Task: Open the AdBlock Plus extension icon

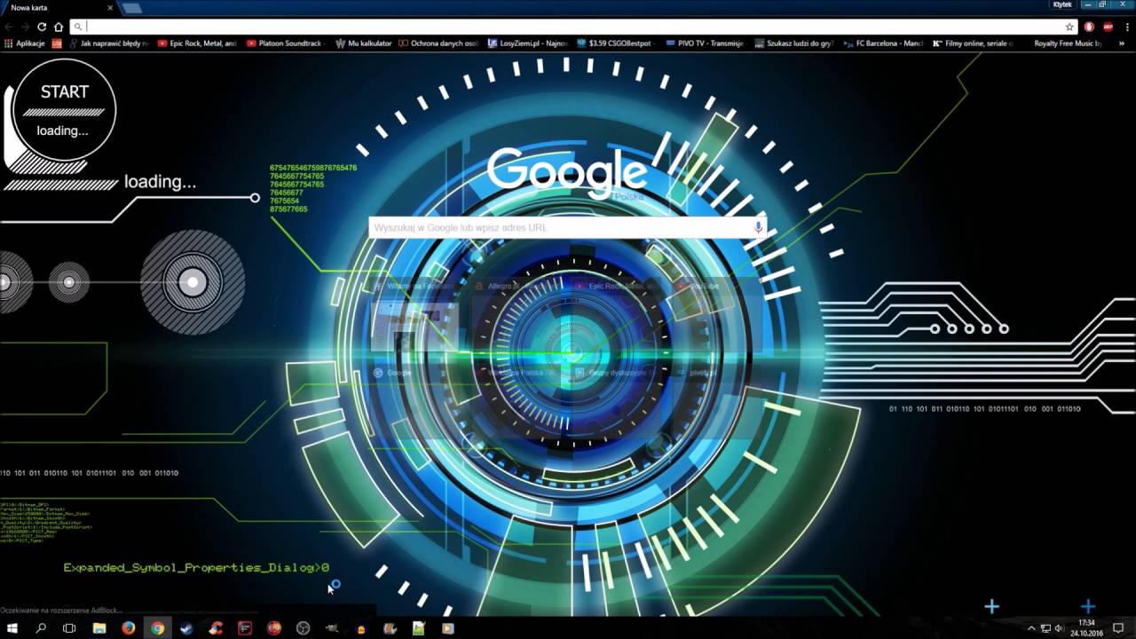Action: [1107, 27]
